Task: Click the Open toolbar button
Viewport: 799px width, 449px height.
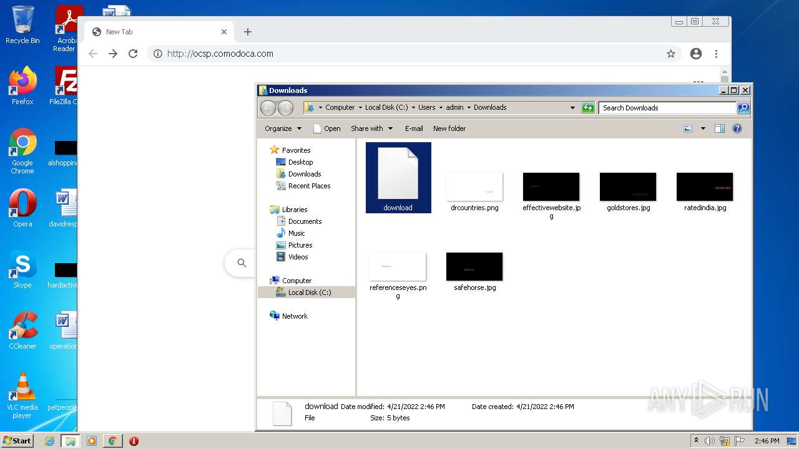Action: tap(327, 128)
